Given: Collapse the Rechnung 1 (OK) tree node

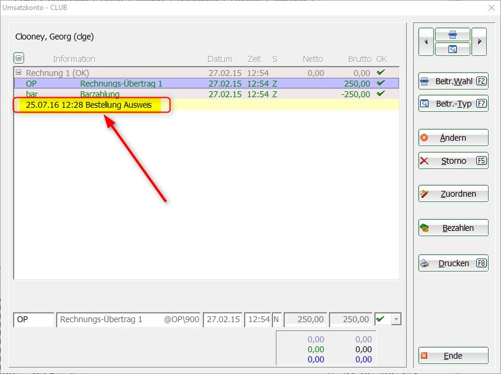Looking at the screenshot, I should coord(18,73).
